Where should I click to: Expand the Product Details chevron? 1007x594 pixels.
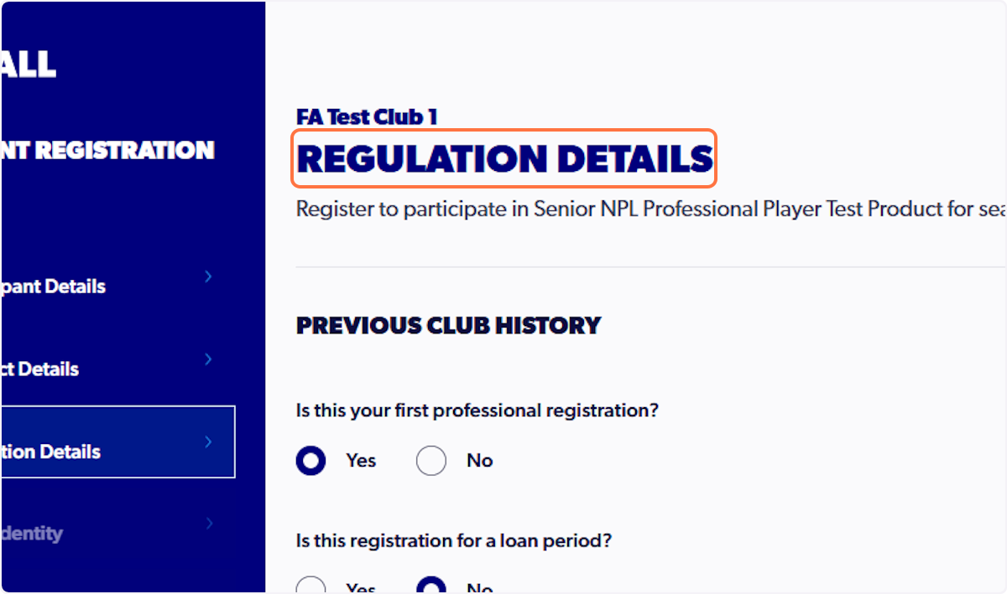(207, 359)
